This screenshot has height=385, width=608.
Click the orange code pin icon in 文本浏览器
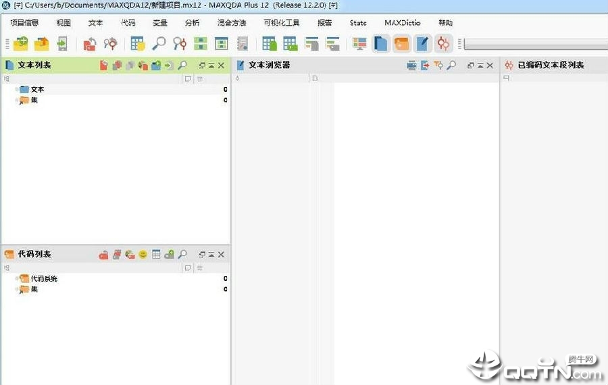point(438,65)
